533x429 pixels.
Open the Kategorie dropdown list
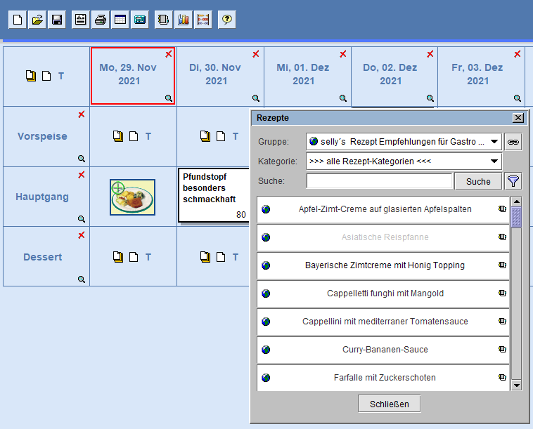pyautogui.click(x=494, y=161)
